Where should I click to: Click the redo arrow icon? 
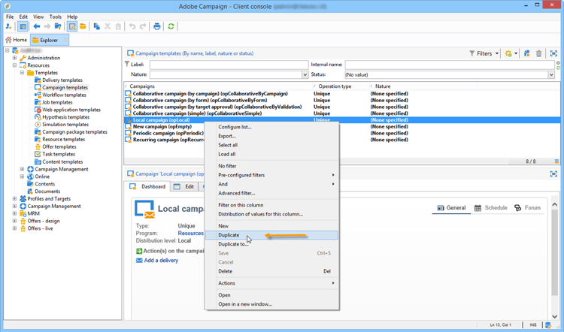[x=143, y=26]
